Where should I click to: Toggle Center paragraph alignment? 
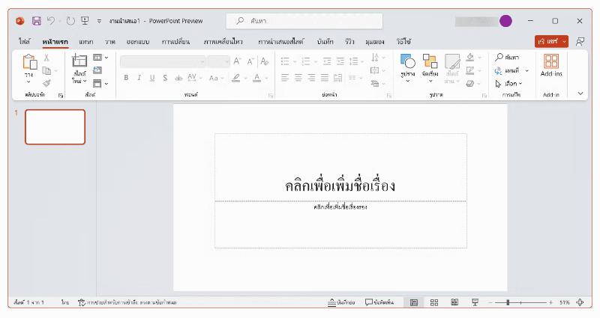click(298, 78)
